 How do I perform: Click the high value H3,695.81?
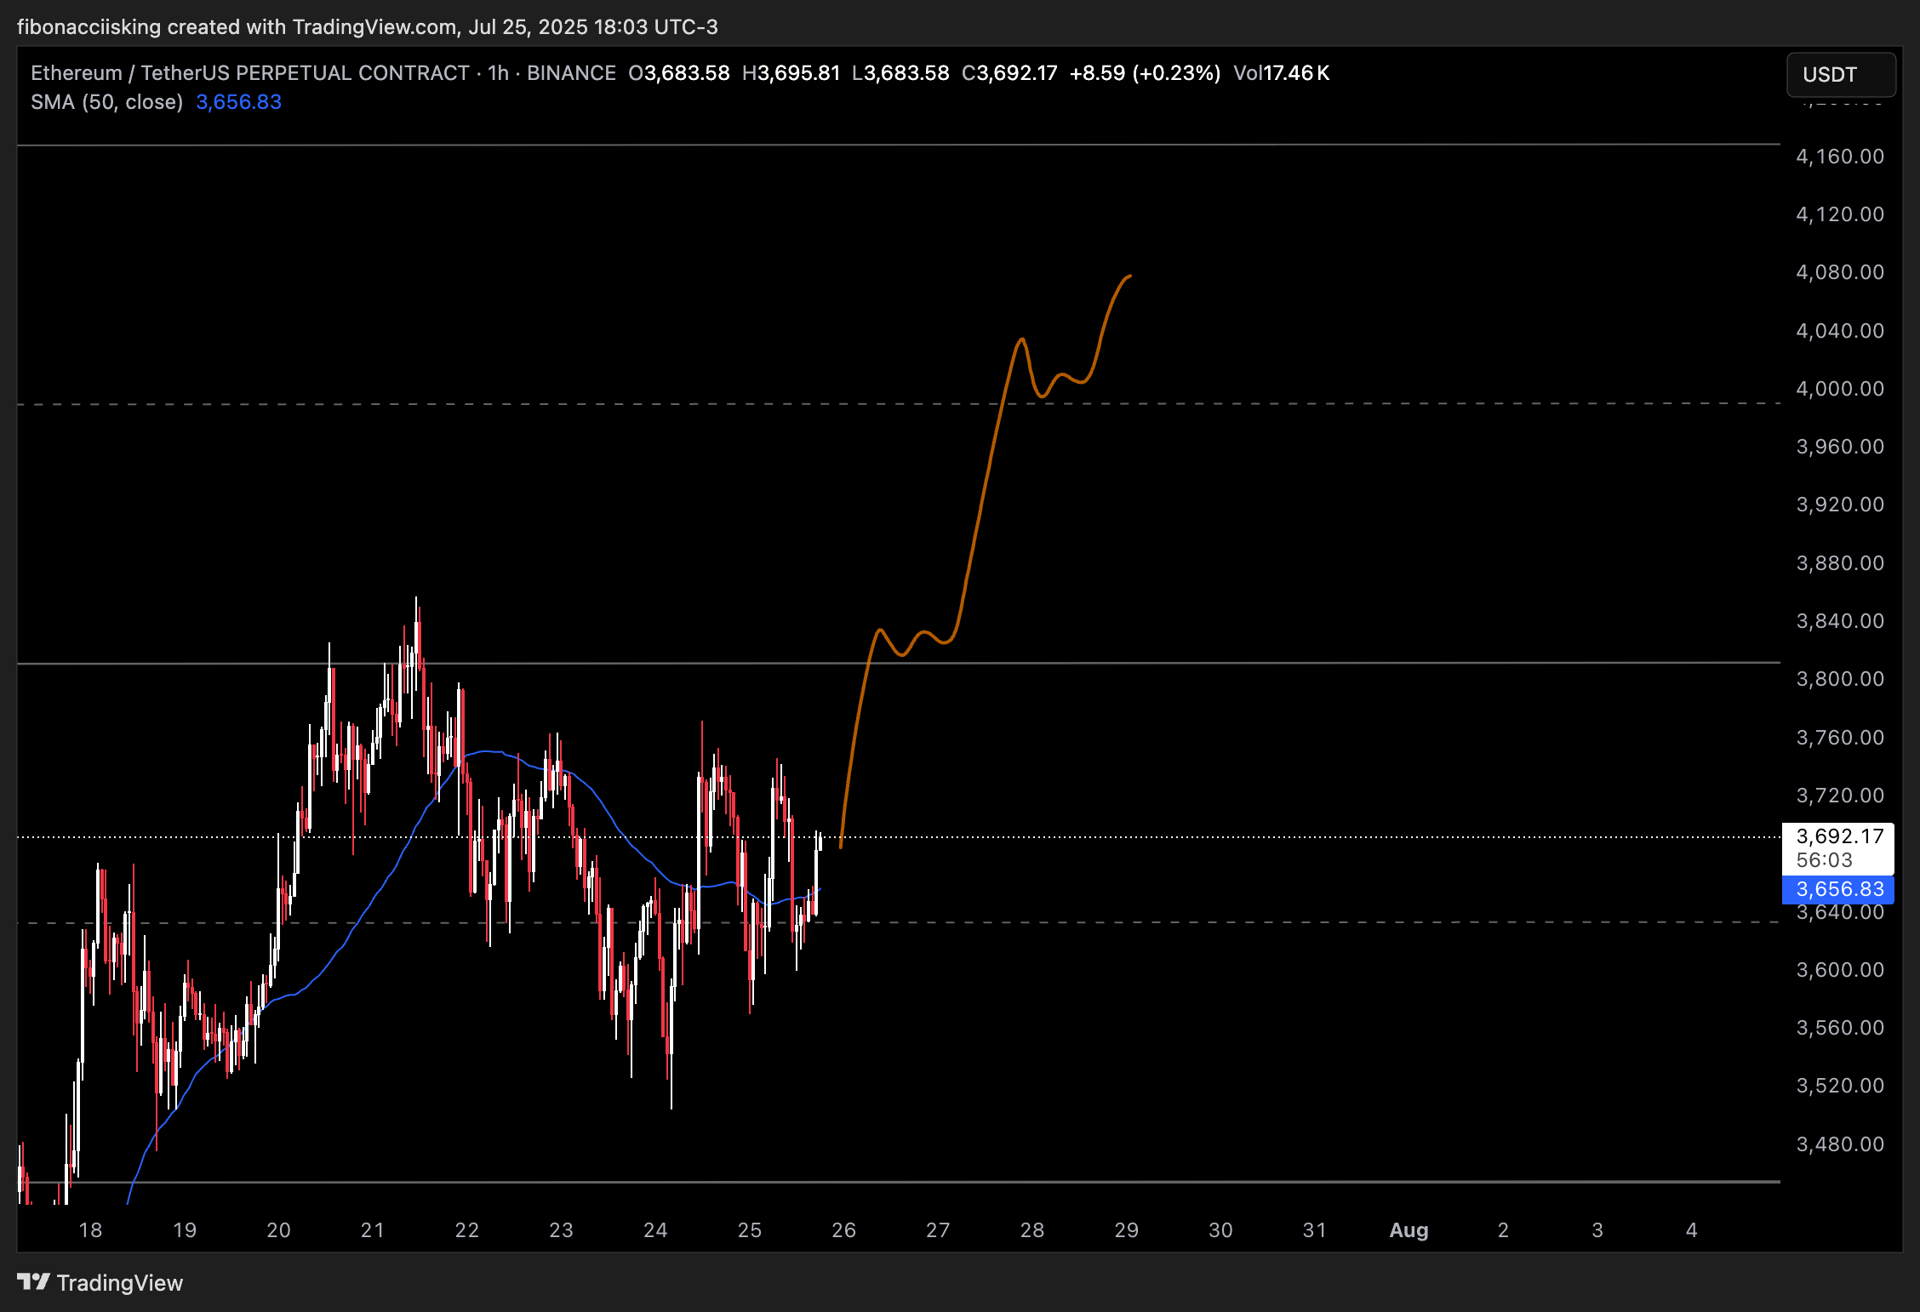(791, 73)
